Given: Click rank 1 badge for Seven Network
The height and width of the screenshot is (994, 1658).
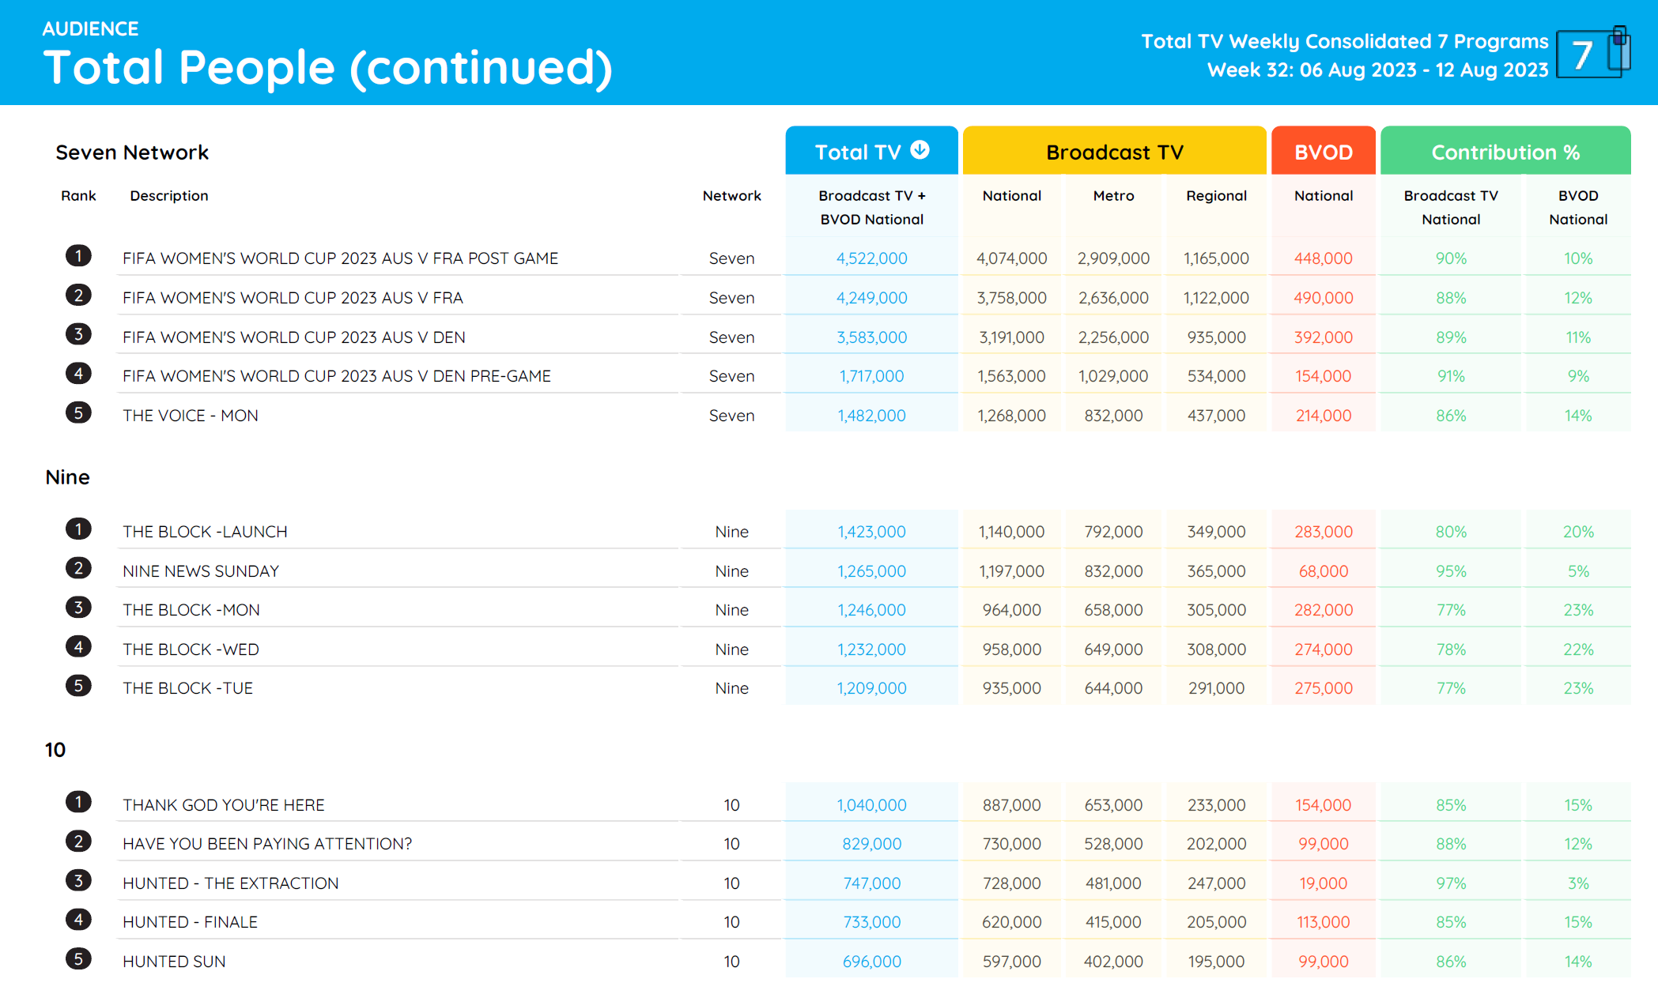Looking at the screenshot, I should coord(78,256).
